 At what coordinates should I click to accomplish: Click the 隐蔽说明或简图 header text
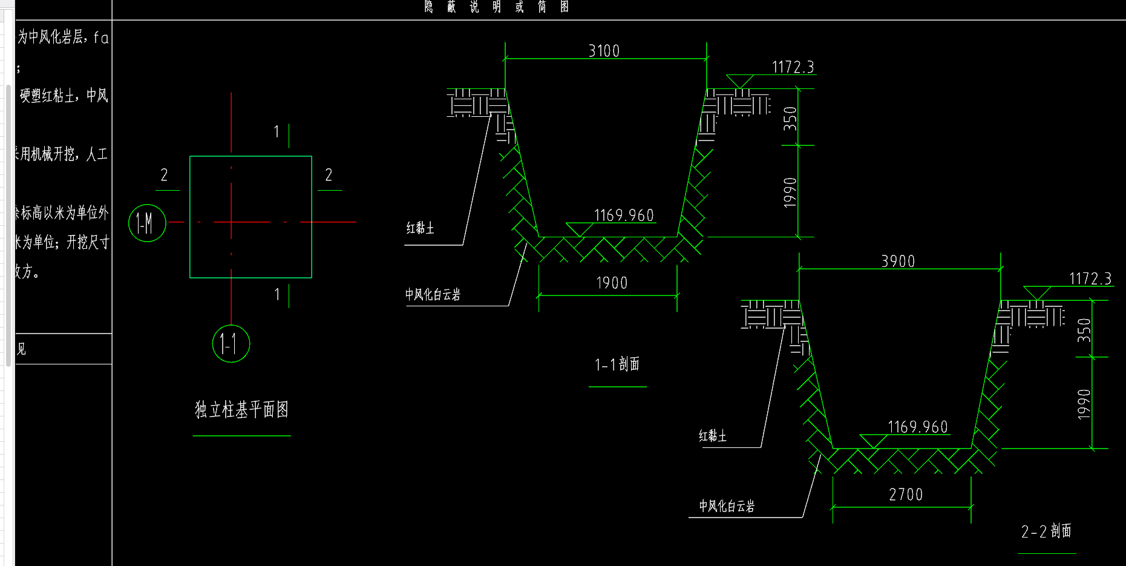click(x=497, y=7)
